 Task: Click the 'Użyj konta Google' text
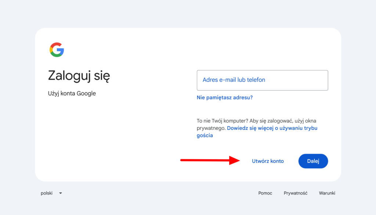coord(72,94)
